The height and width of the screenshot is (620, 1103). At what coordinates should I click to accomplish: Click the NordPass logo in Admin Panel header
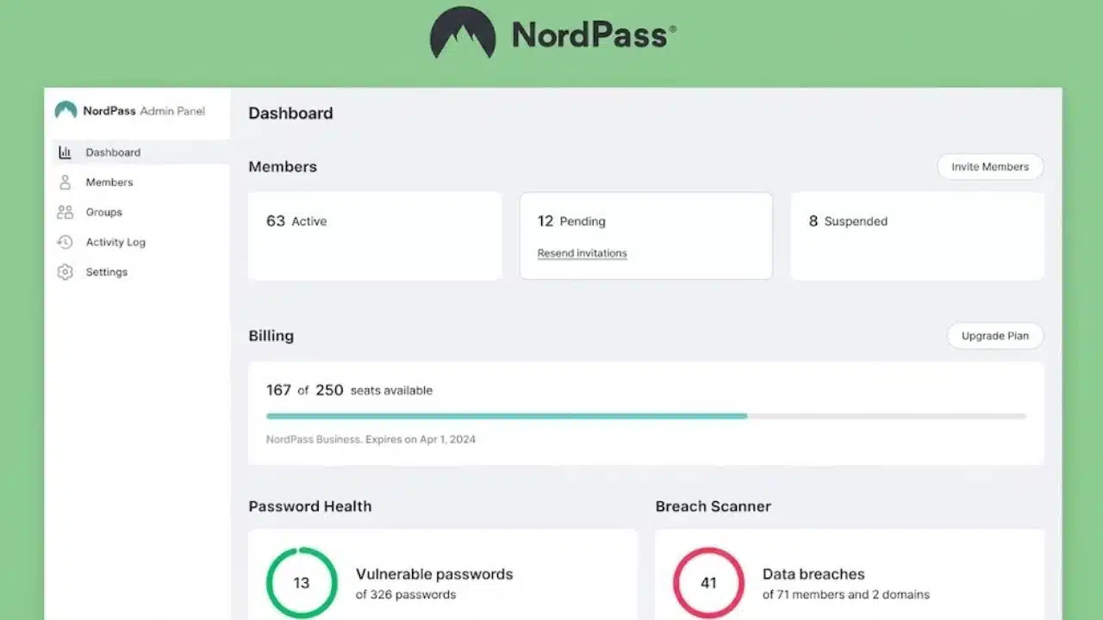(65, 110)
